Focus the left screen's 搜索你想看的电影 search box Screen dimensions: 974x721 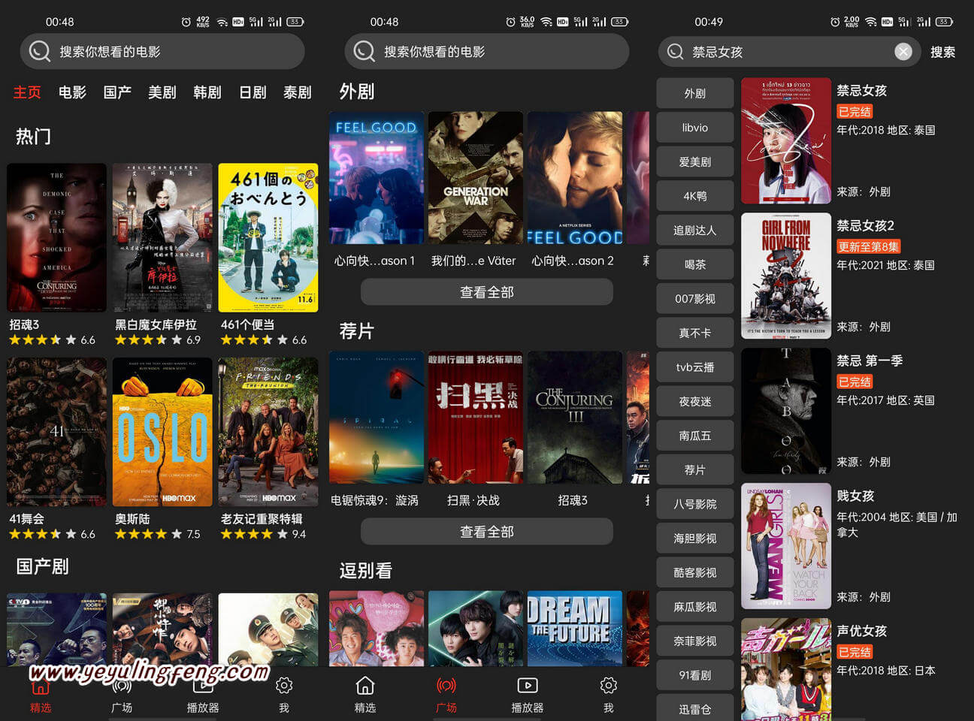(162, 51)
